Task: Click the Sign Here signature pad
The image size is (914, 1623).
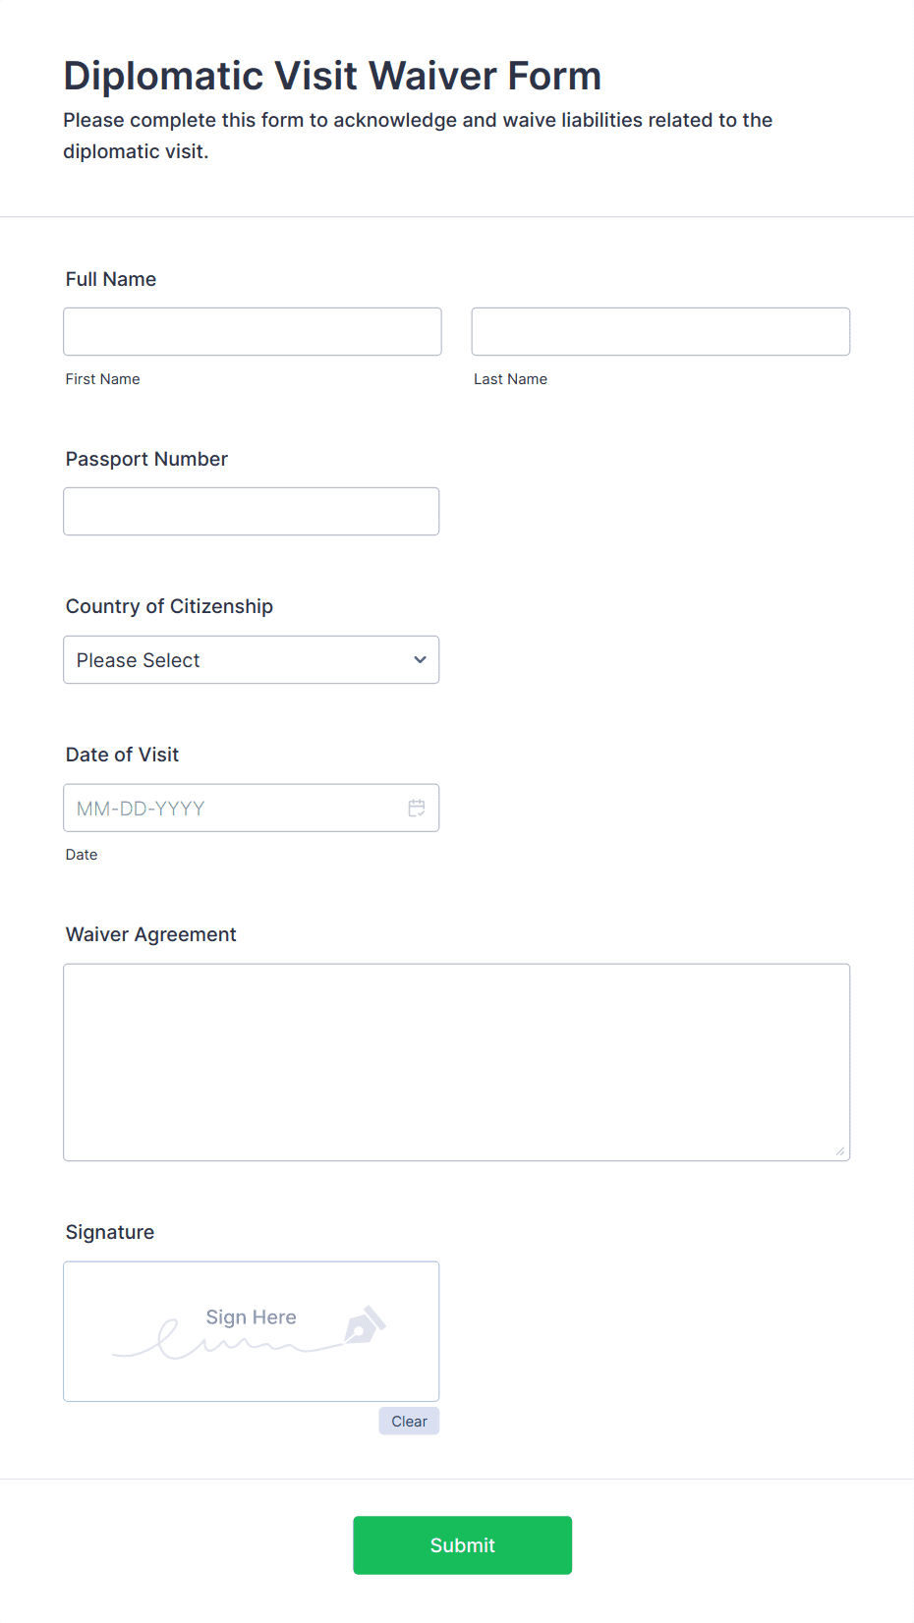Action: click(x=252, y=1332)
